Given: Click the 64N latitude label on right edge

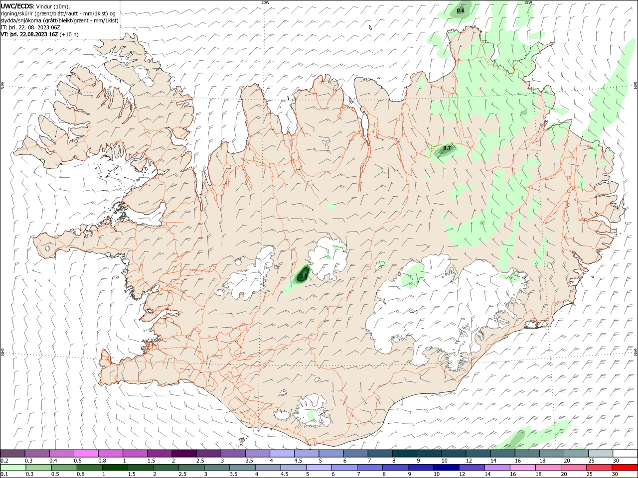Looking at the screenshot, I should pos(636,352).
